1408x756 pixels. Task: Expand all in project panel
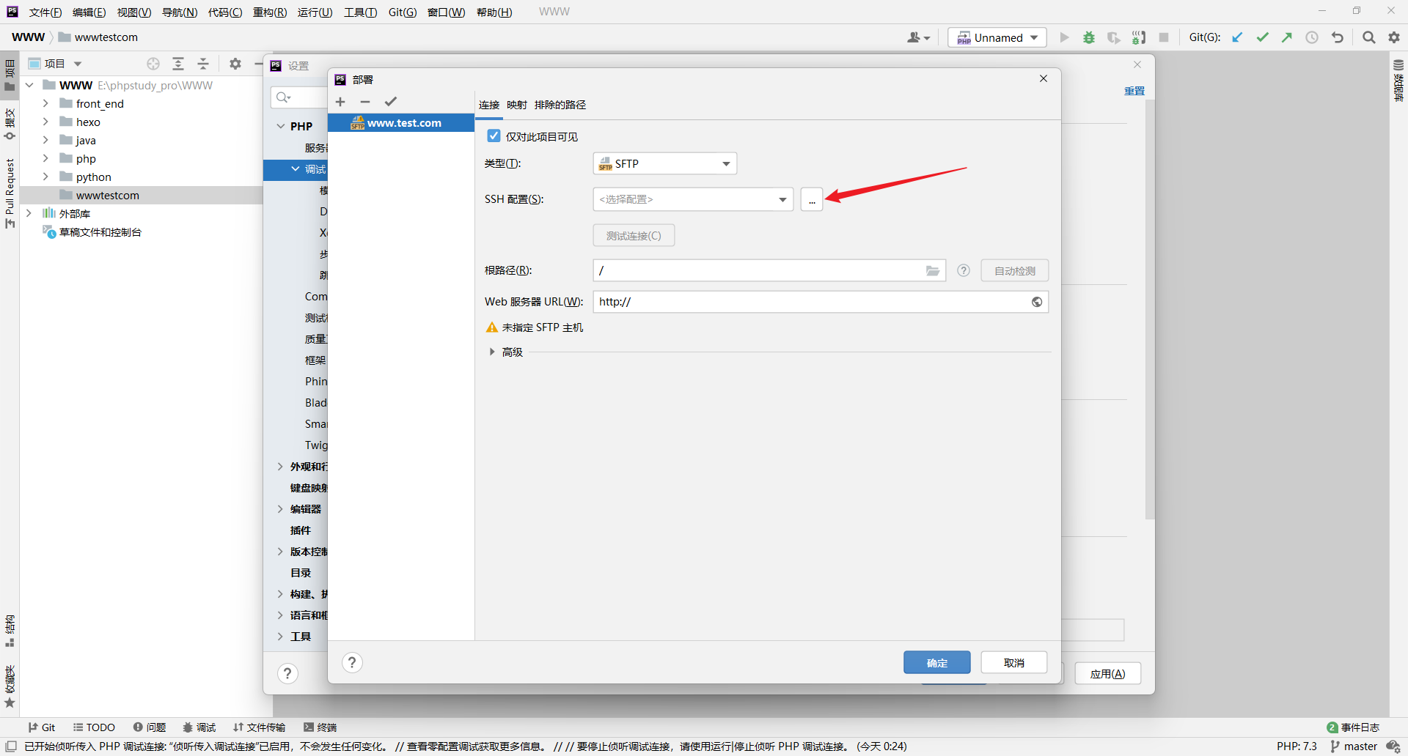178,64
